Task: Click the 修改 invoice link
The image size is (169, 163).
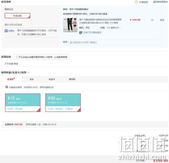Action: [16, 64]
